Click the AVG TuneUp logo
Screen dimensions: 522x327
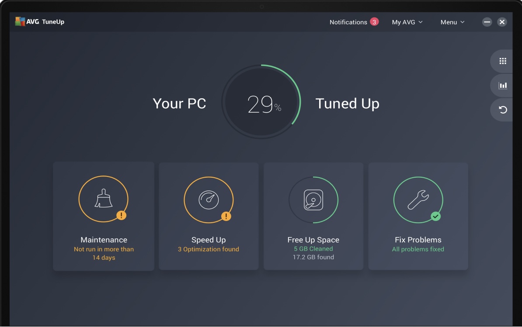pos(40,22)
